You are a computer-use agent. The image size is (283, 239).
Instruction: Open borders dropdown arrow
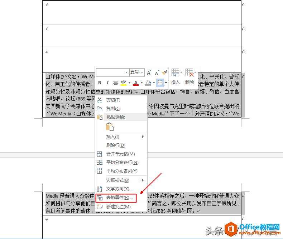pyautogui.click(x=166, y=83)
